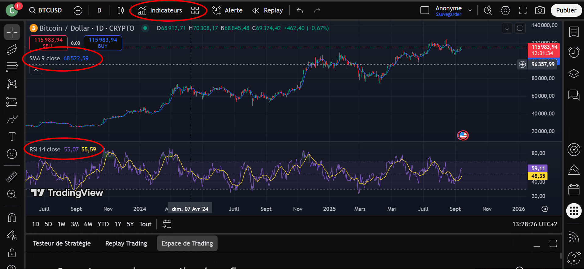Select the 5Y date range

[130, 224]
